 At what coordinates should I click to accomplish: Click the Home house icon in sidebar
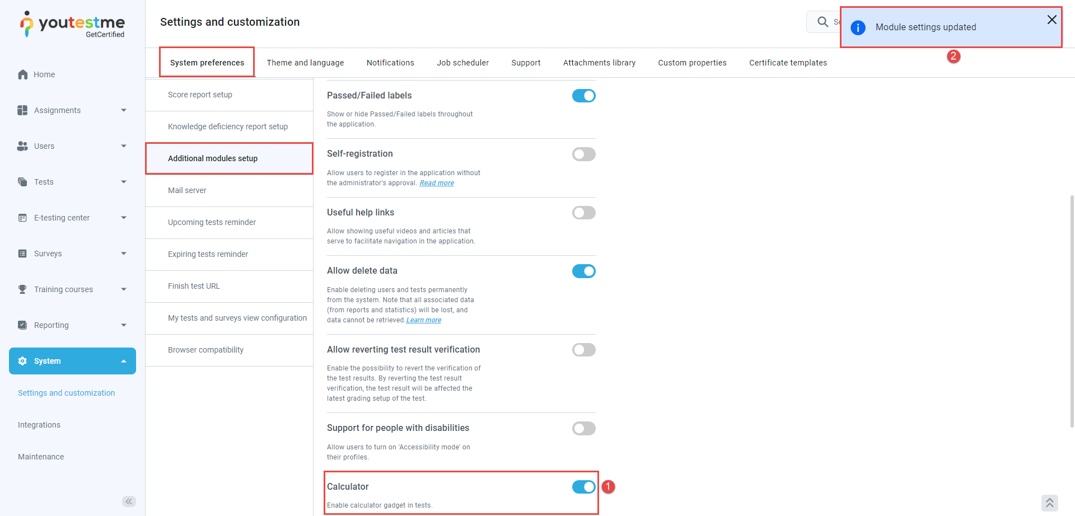point(23,74)
